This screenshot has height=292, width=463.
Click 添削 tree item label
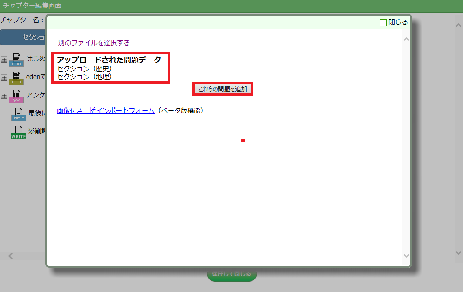[37, 131]
